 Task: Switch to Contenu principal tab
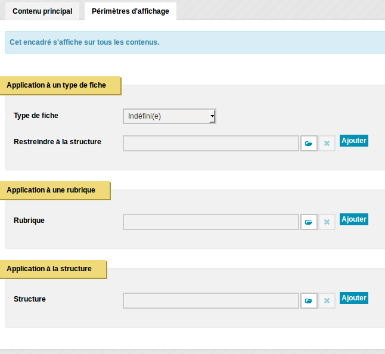(42, 11)
